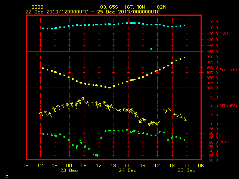Click the highest yellow pressure point near 990
This screenshot has height=179, width=239.
click(x=184, y=57)
